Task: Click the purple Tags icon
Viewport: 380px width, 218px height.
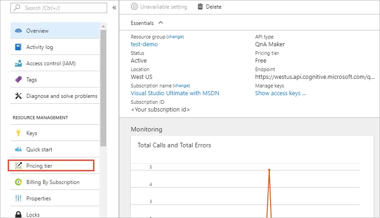Action: [19, 80]
